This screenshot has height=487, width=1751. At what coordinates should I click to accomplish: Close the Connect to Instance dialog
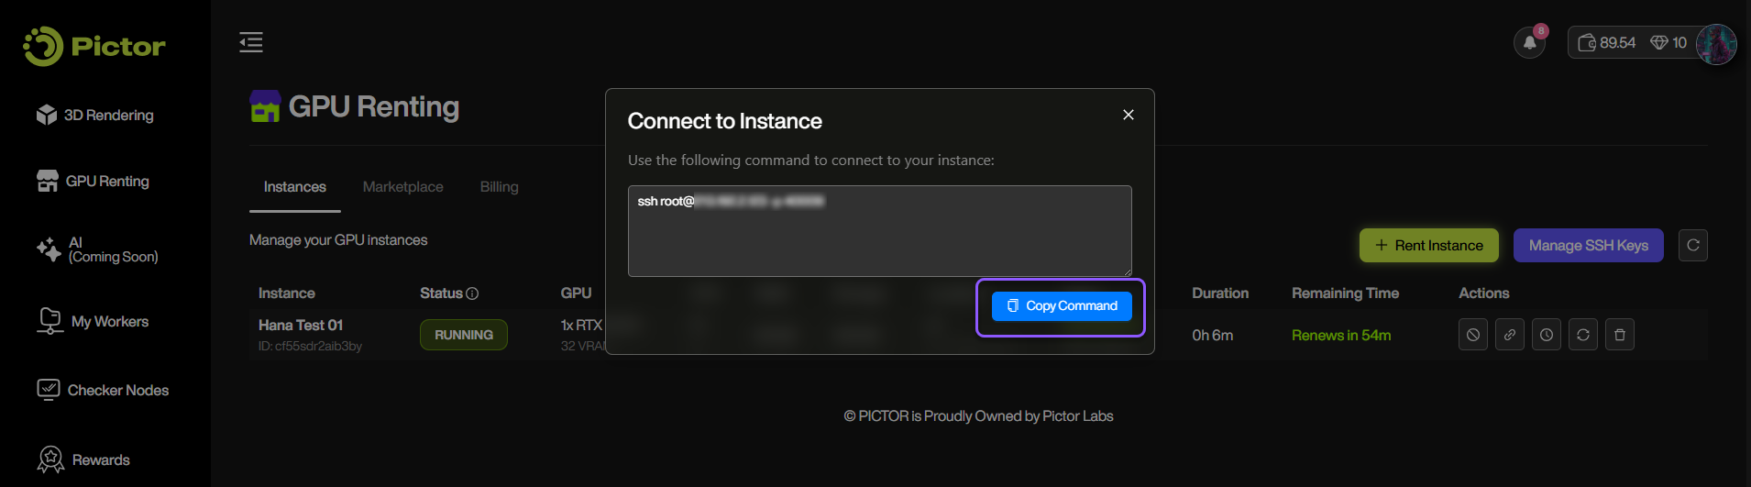coord(1129,115)
